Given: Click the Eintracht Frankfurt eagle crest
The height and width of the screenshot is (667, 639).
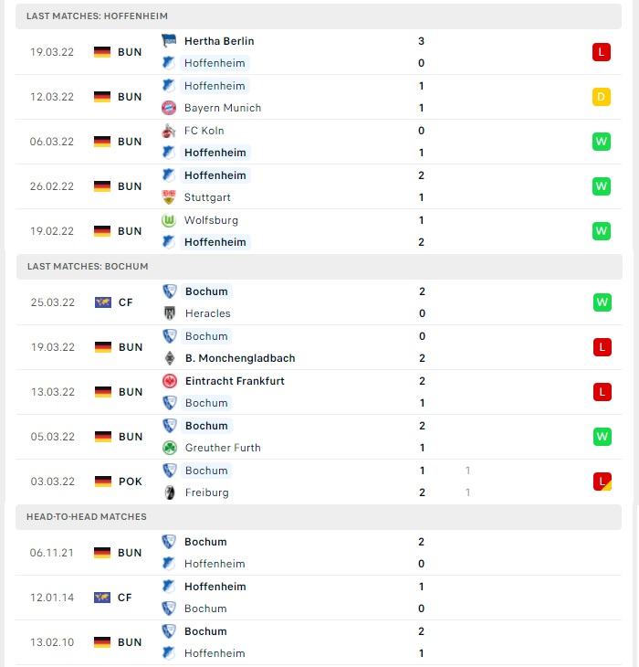Looking at the screenshot, I should (x=170, y=381).
